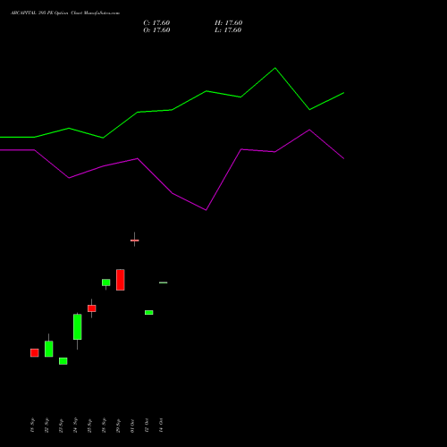Click the highest peak of the purple line
Image resolution: width=447 pixels, height=447 pixels.
pyautogui.click(x=309, y=130)
